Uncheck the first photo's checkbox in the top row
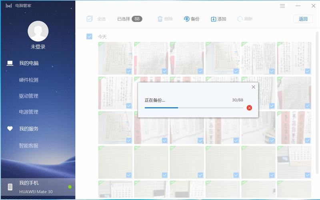Screen dimensions: 320x200 129,71
